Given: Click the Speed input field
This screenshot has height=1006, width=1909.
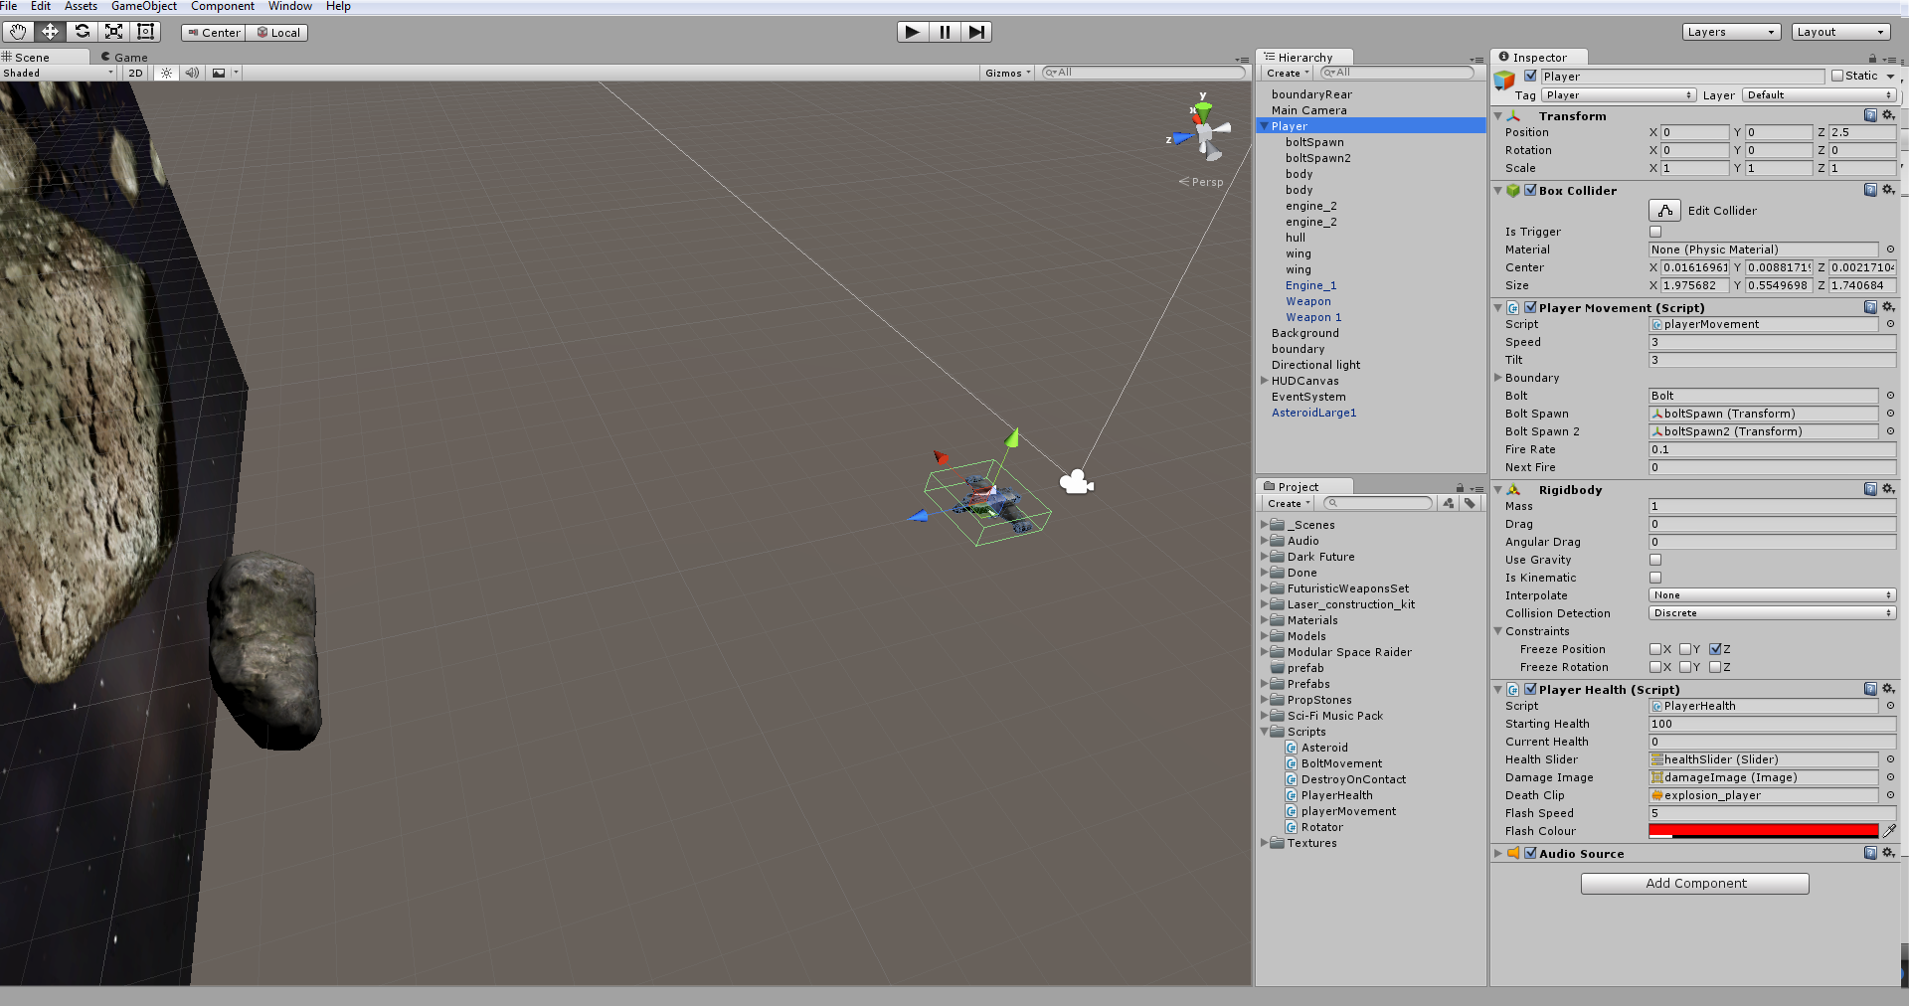Looking at the screenshot, I should coord(1772,342).
